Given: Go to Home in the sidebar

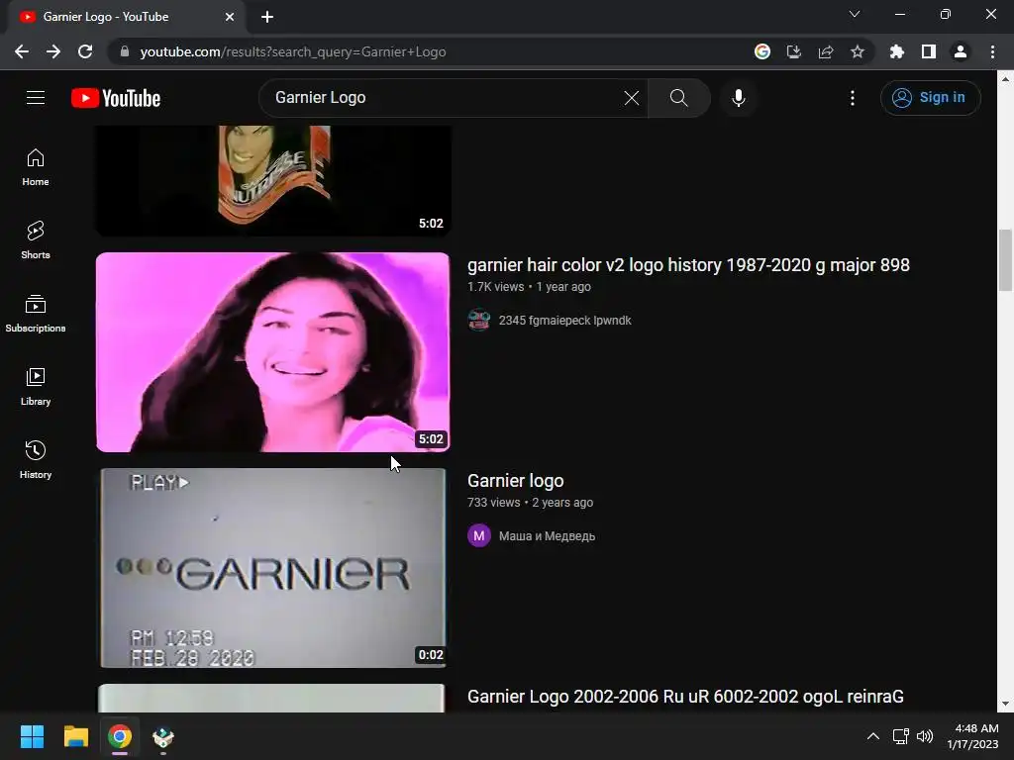Looking at the screenshot, I should 36,167.
